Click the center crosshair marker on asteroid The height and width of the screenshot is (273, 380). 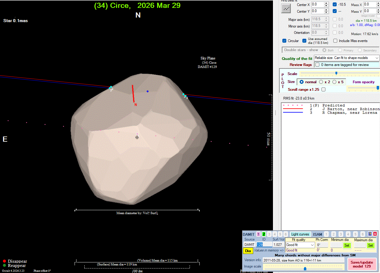click(137, 137)
